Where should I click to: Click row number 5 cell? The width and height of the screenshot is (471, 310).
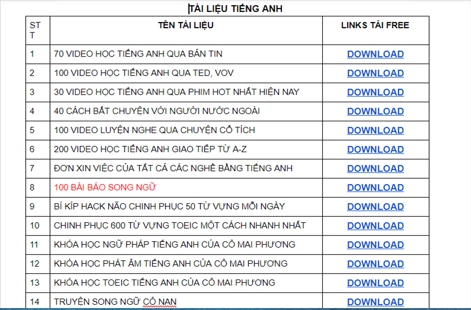[38, 131]
